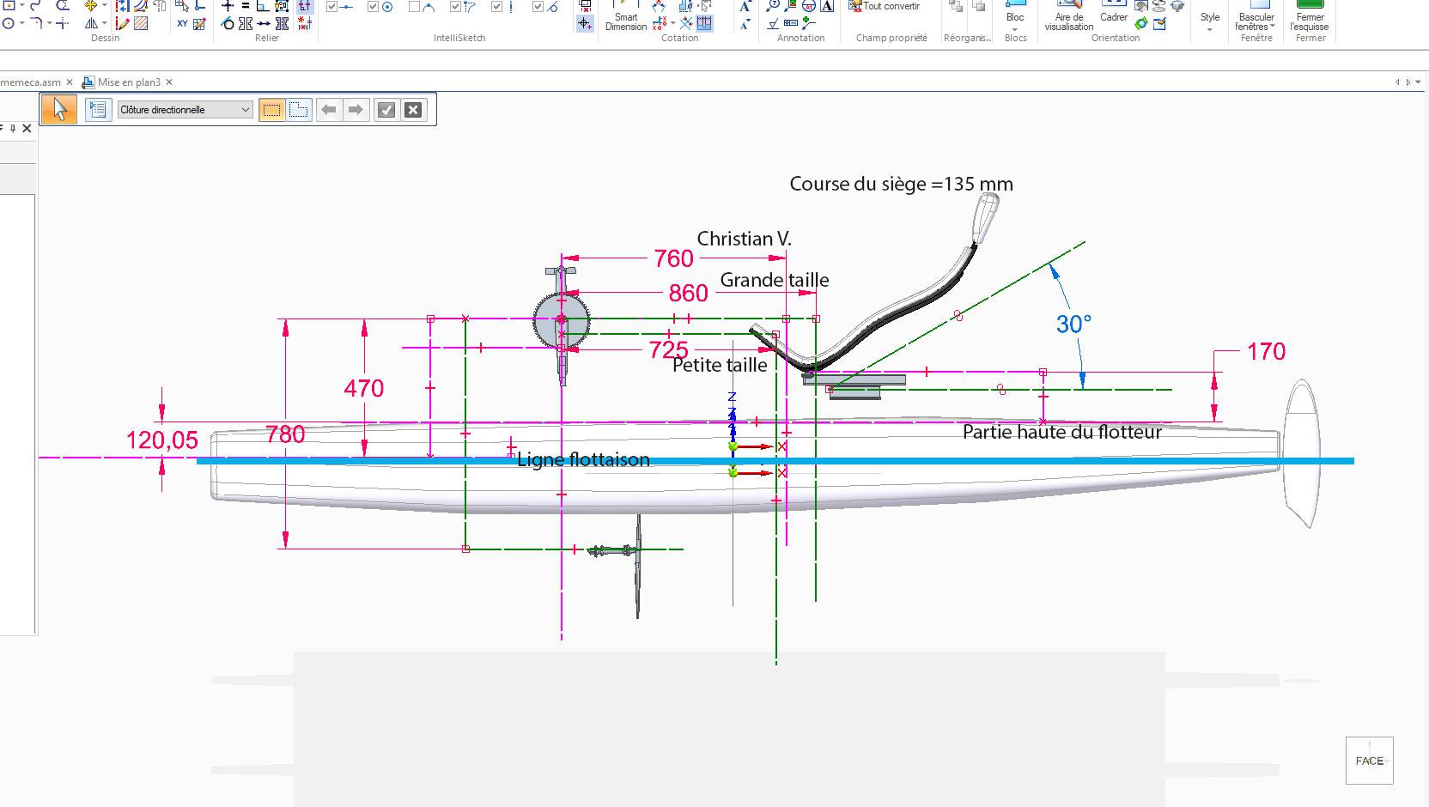The image size is (1429, 807).
Task: Click the selection arrow tool
Action: pyautogui.click(x=59, y=110)
